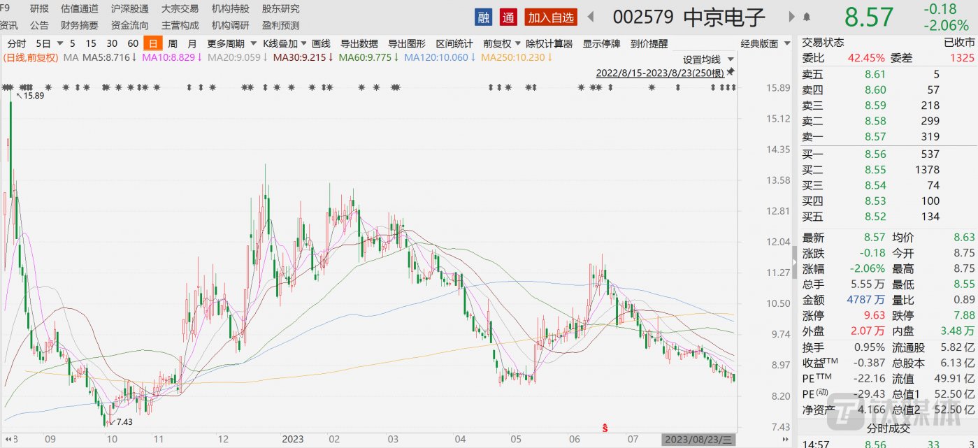Switch to 15-minute K-line period
This screenshot has height=448, width=978.
(x=91, y=43)
